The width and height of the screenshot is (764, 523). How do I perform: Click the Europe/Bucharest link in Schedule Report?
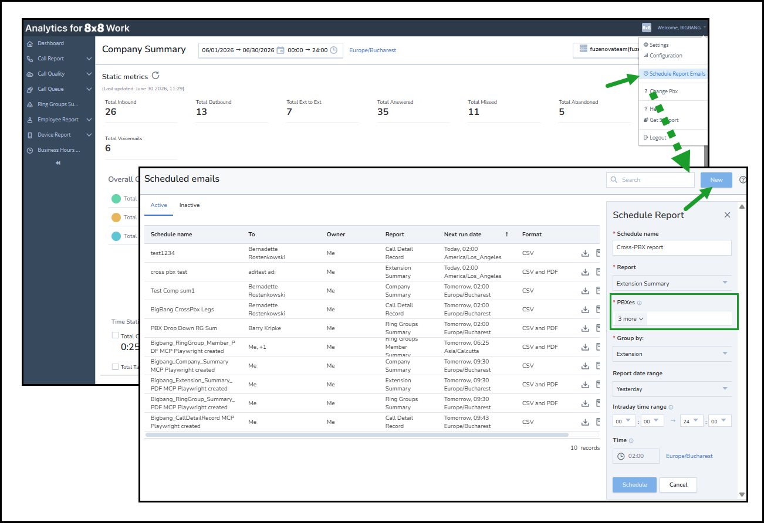689,456
